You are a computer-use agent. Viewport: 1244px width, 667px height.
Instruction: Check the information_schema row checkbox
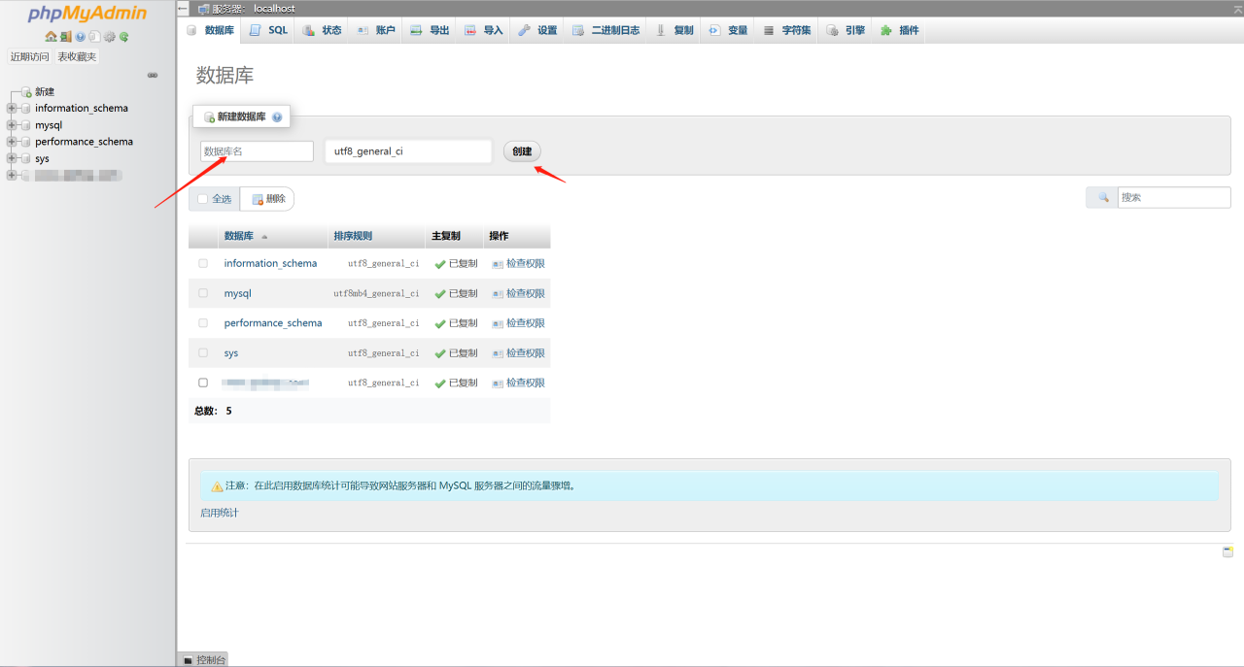(x=203, y=263)
